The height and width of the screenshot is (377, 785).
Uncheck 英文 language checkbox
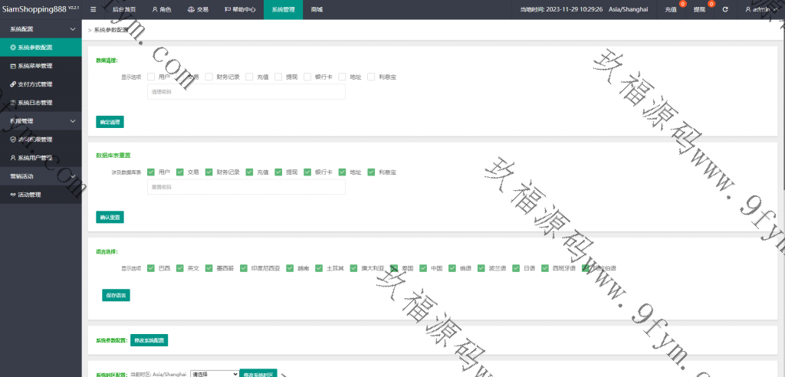click(180, 268)
